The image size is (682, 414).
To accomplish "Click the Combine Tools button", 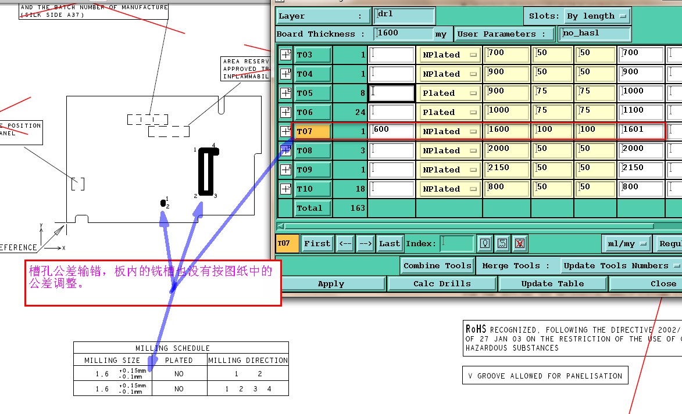I will pyautogui.click(x=437, y=265).
